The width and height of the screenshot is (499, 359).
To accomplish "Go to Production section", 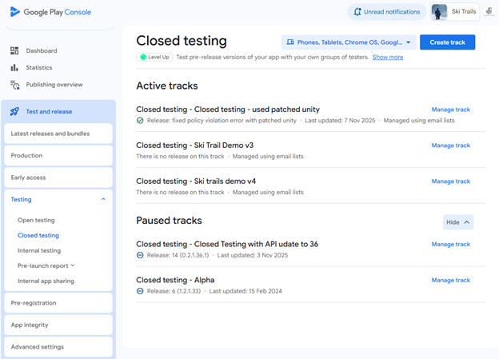I will pos(27,156).
